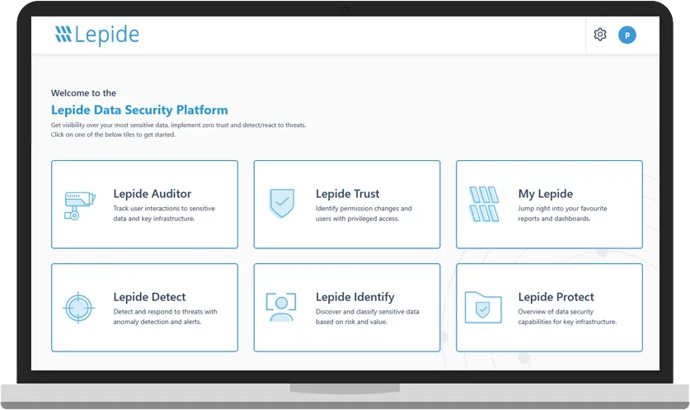
Task: Click the folder shield icon in Lepide Protect
Action: (483, 308)
